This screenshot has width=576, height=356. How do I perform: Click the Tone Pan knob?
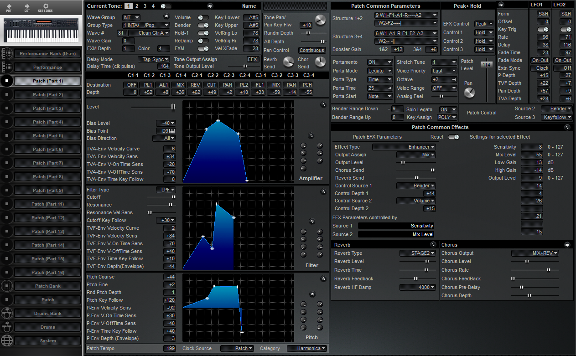click(x=321, y=20)
